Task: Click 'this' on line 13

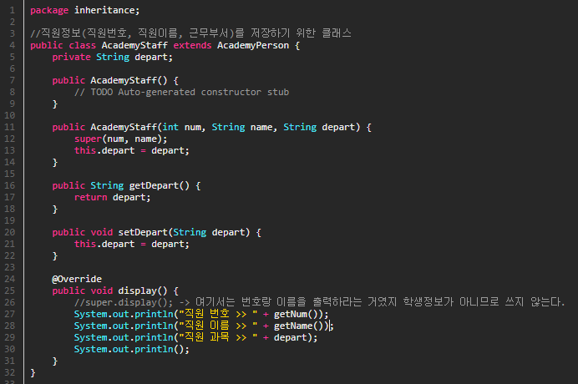Action: [x=85, y=150]
